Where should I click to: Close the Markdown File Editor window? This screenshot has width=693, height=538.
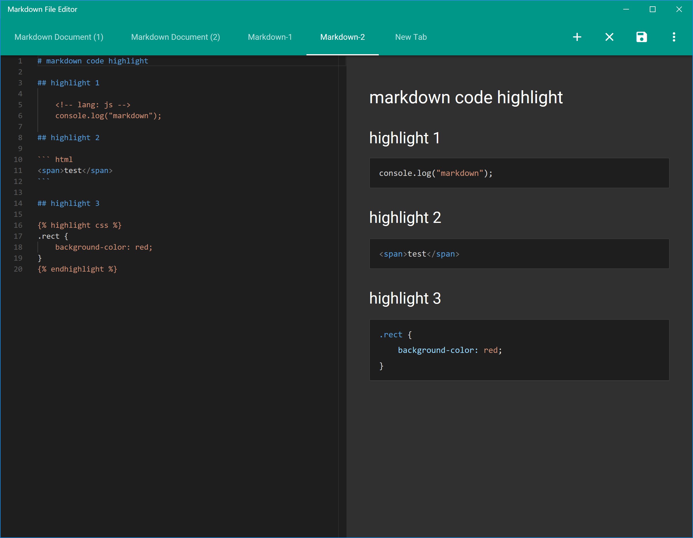tap(679, 10)
